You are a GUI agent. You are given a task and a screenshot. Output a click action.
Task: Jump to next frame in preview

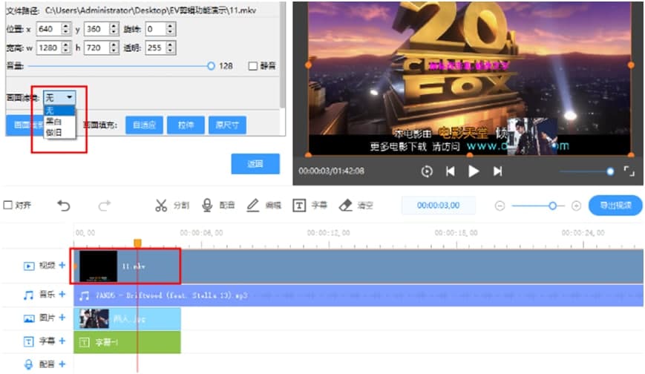point(497,171)
